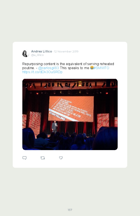Open Andrea Lillico's profile avatar
The width and height of the screenshot is (140, 216).
click(26, 53)
